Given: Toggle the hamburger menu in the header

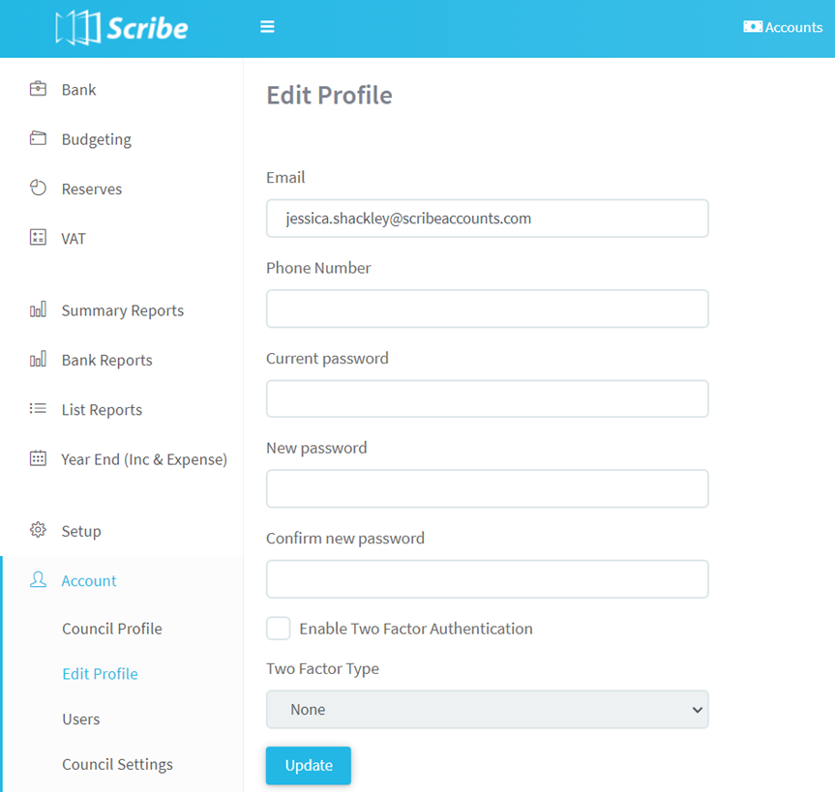Looking at the screenshot, I should click(x=267, y=26).
